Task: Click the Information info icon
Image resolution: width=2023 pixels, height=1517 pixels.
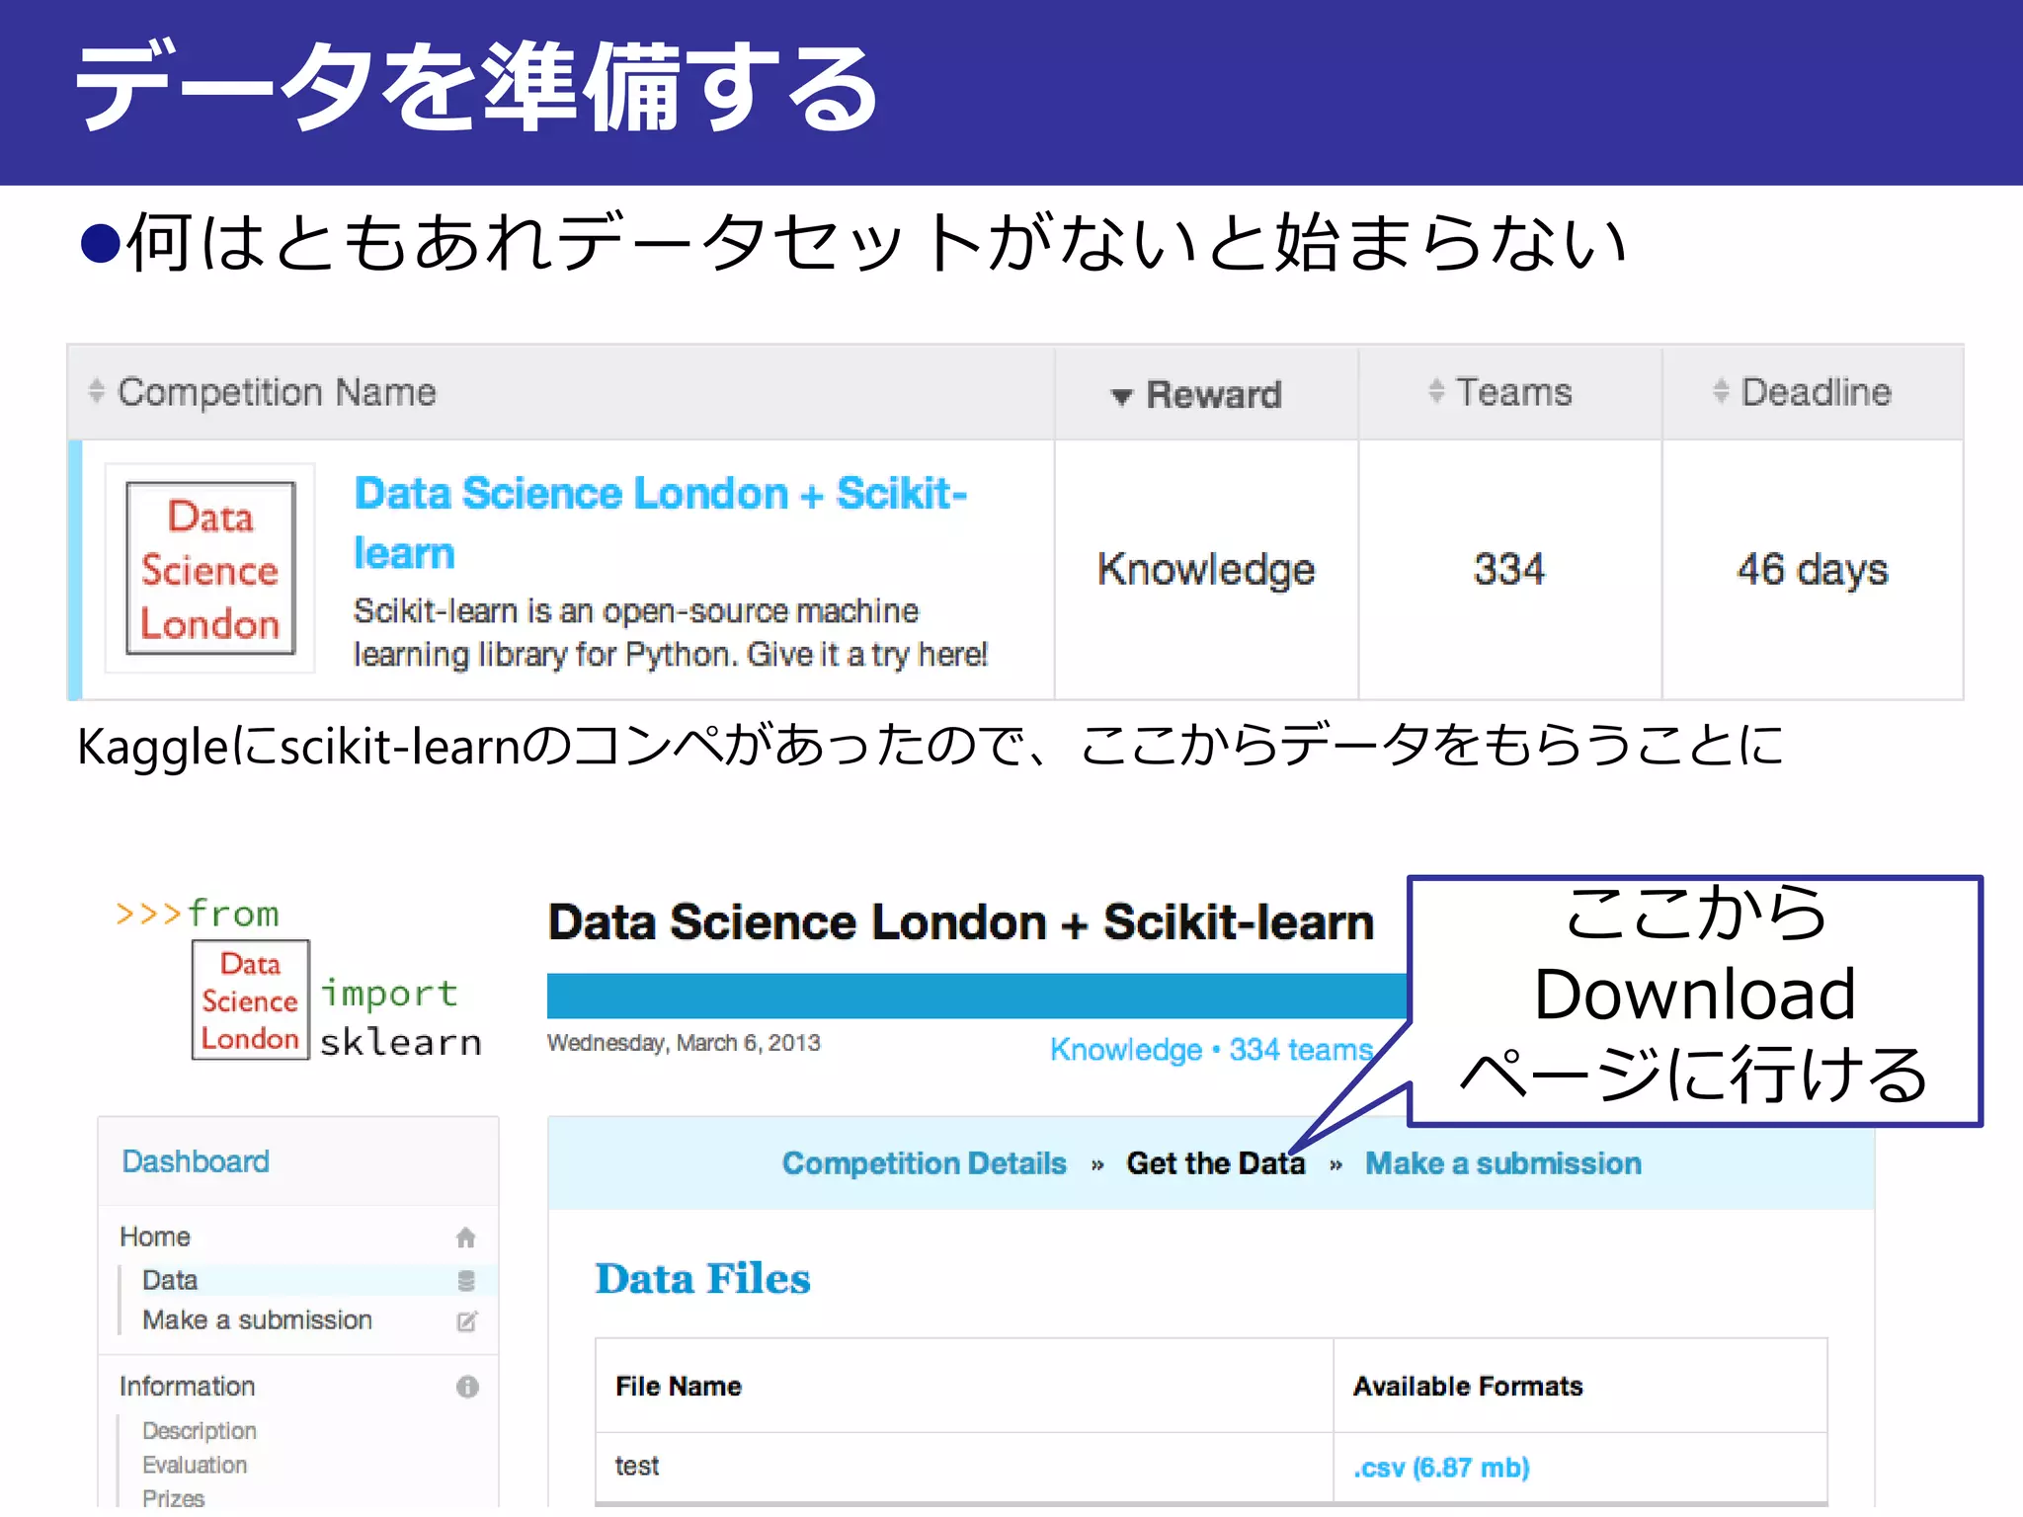Action: click(x=467, y=1387)
